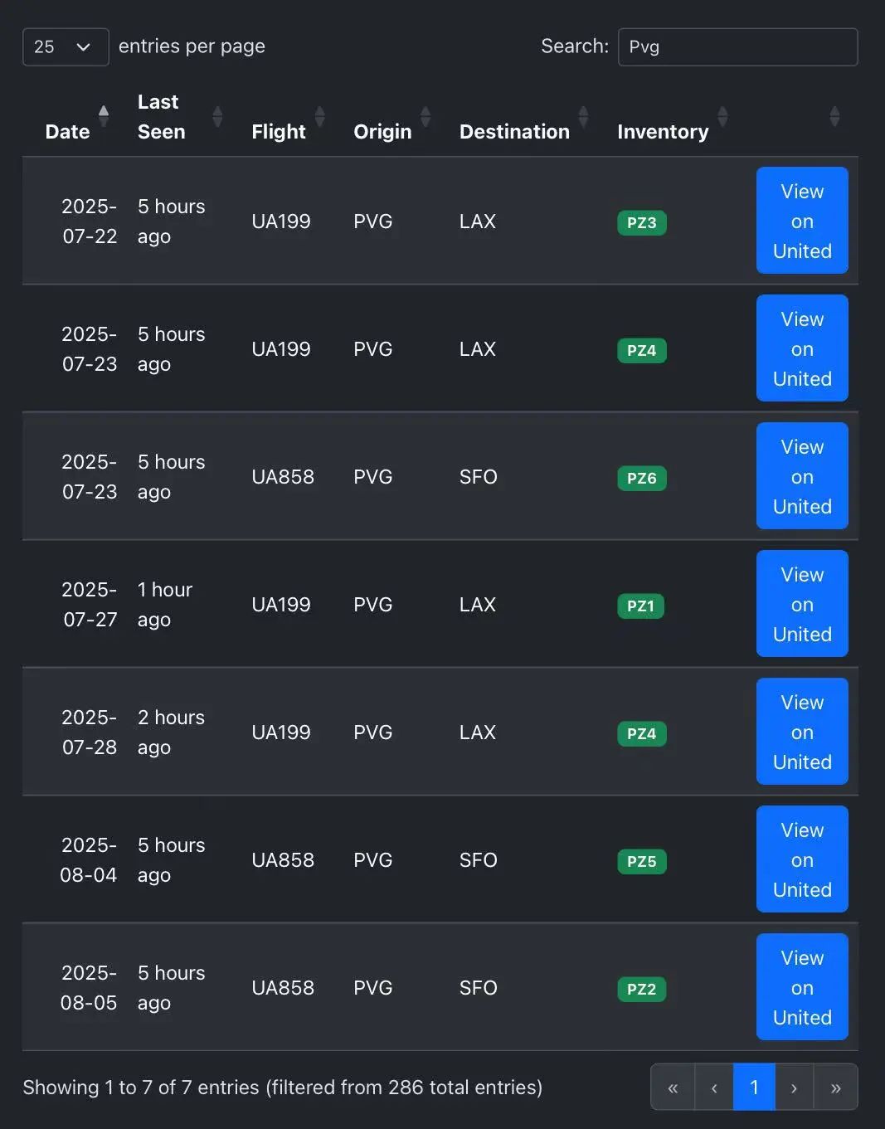The image size is (885, 1129).
Task: Go to the previous page (‹)
Action: coord(714,1088)
